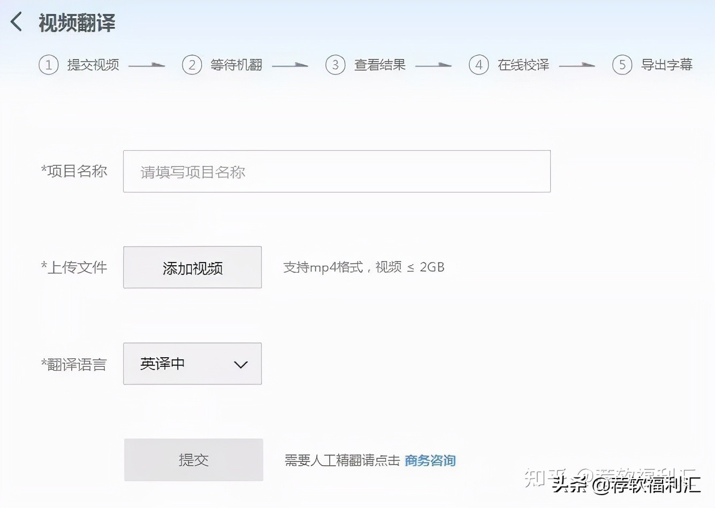
Task: Click the mp4 format requirement text
Action: point(364,267)
